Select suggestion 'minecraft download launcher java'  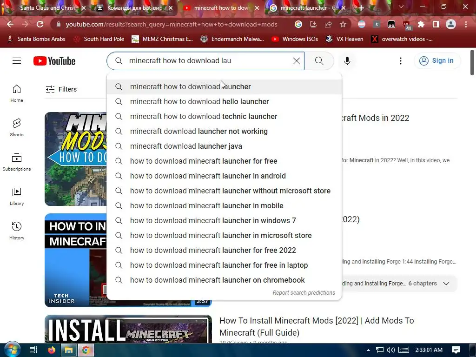tap(224, 146)
